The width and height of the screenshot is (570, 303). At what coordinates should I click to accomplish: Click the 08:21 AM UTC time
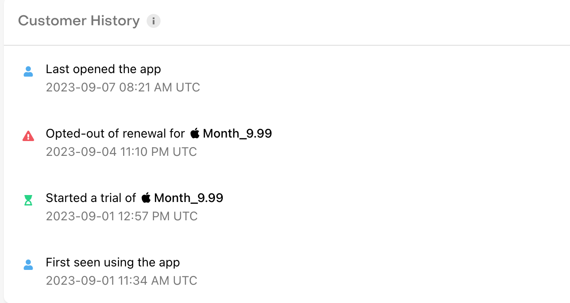coord(159,88)
